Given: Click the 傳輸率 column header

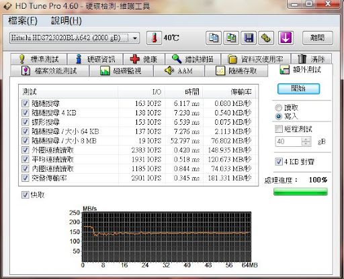Looking at the screenshot, I should coord(229,92).
